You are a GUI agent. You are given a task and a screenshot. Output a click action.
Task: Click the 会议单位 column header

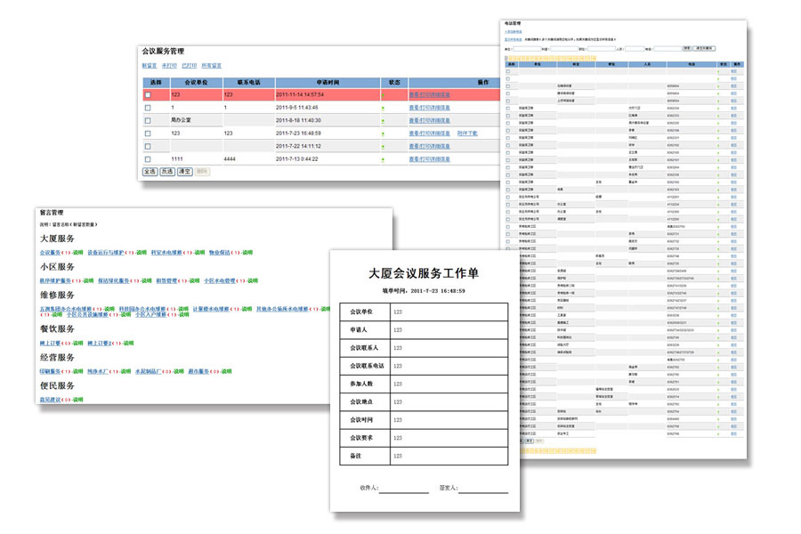[196, 82]
